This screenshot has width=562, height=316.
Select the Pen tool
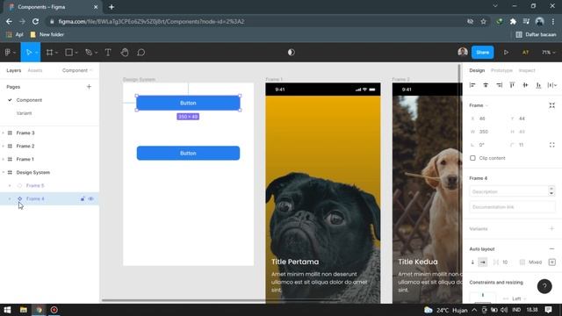click(89, 53)
